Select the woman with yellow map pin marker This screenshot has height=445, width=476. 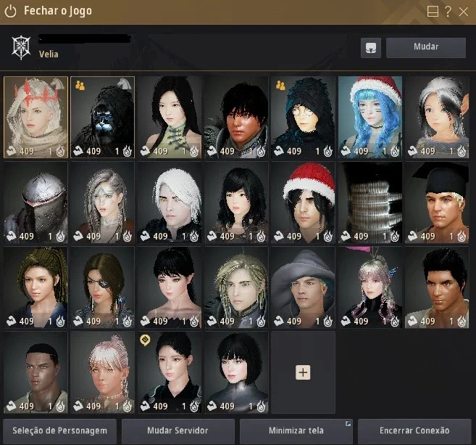170,372
